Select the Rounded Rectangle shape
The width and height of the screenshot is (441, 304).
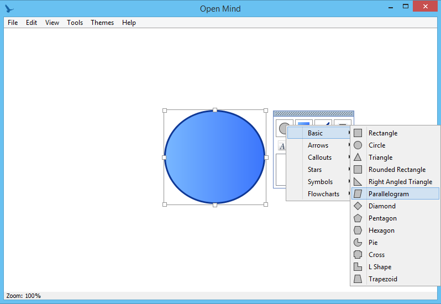click(395, 170)
